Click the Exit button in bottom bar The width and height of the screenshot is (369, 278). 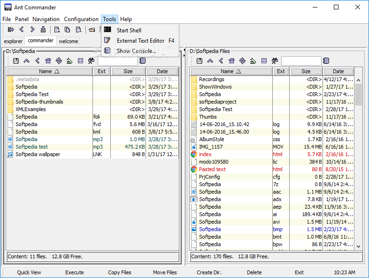[299, 272]
